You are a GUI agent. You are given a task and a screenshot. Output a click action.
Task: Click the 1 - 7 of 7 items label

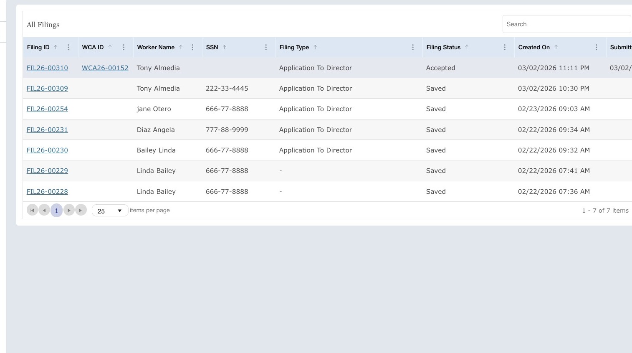click(605, 211)
